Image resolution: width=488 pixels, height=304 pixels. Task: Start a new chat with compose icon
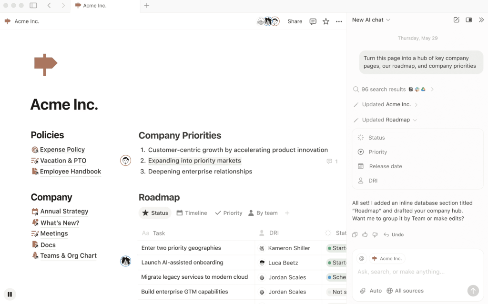pyautogui.click(x=456, y=20)
